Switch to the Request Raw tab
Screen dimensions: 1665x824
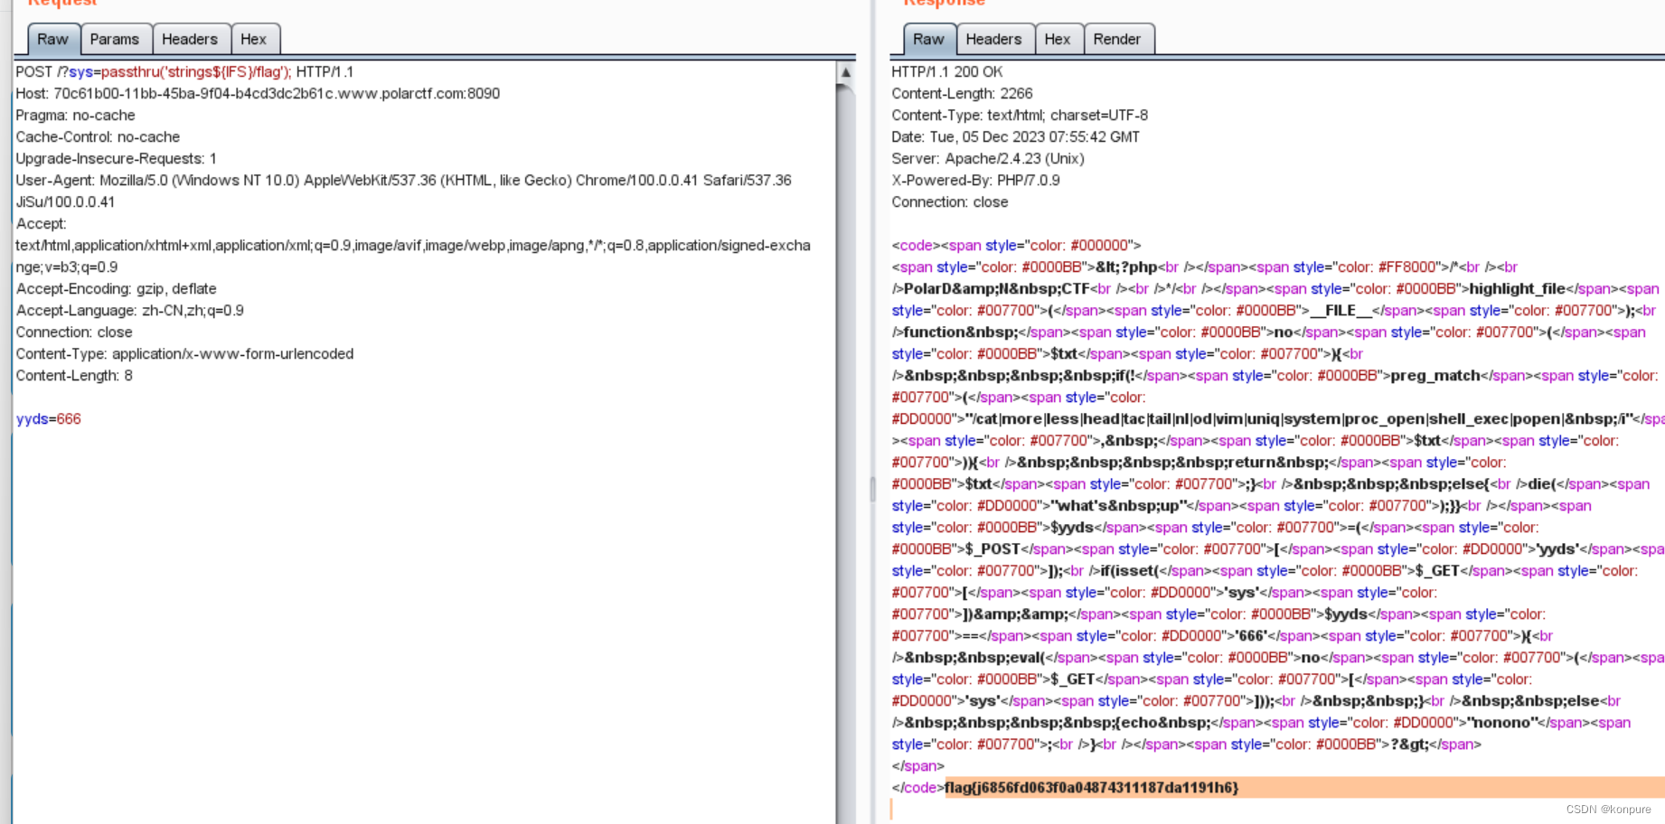53,39
